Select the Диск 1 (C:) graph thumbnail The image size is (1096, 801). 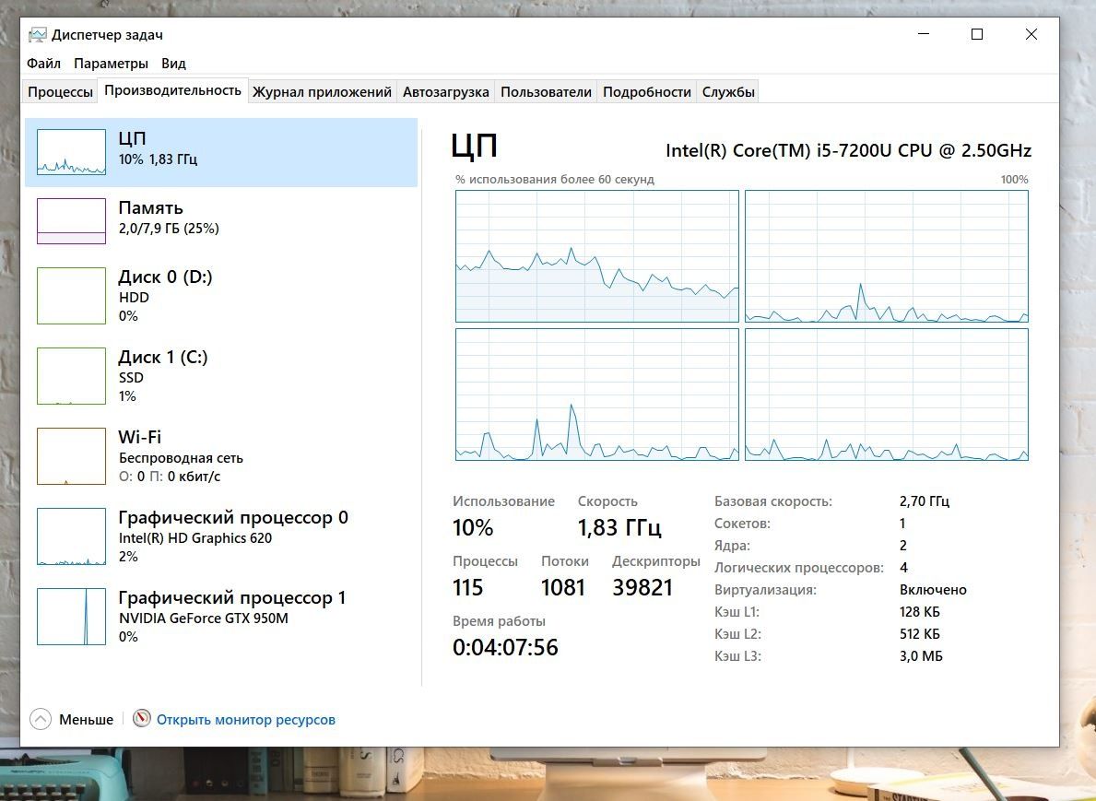click(x=71, y=376)
